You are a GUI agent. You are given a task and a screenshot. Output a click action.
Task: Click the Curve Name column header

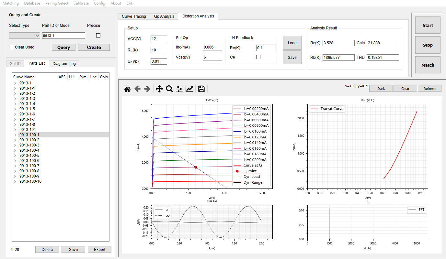pos(34,77)
